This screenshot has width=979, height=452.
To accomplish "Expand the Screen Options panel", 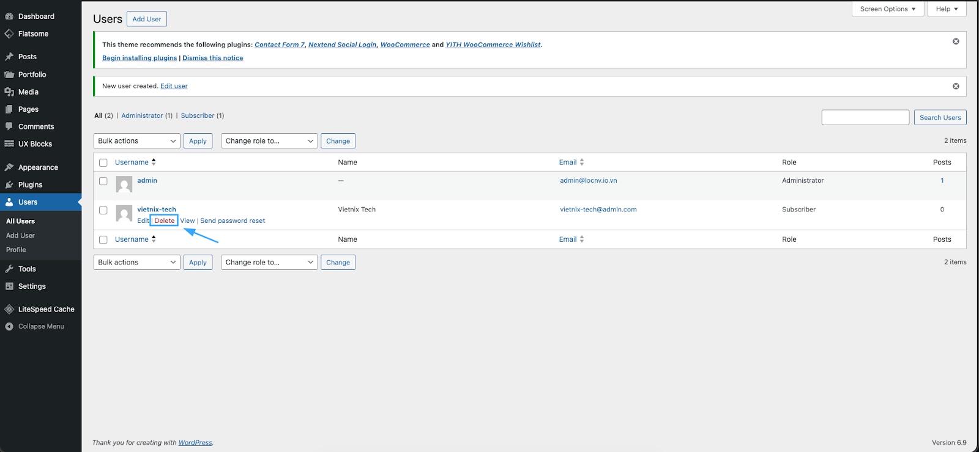I will (x=887, y=9).
